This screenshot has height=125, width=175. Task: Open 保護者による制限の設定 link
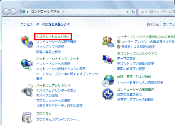(x=138, y=47)
